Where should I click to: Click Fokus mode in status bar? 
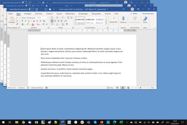[110, 88]
